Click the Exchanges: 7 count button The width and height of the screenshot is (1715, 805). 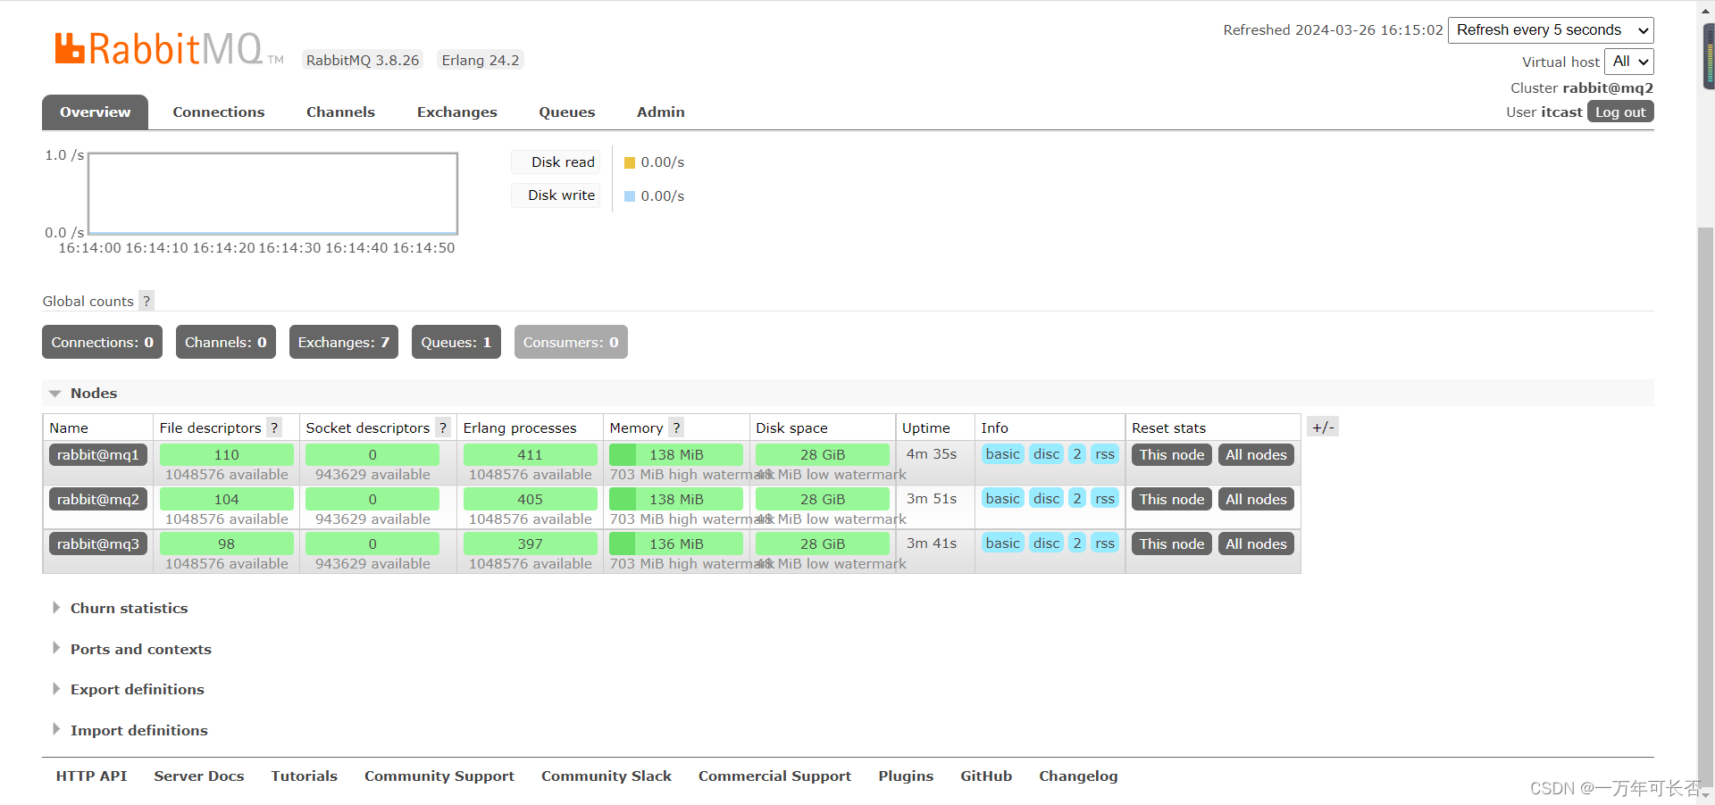343,342
